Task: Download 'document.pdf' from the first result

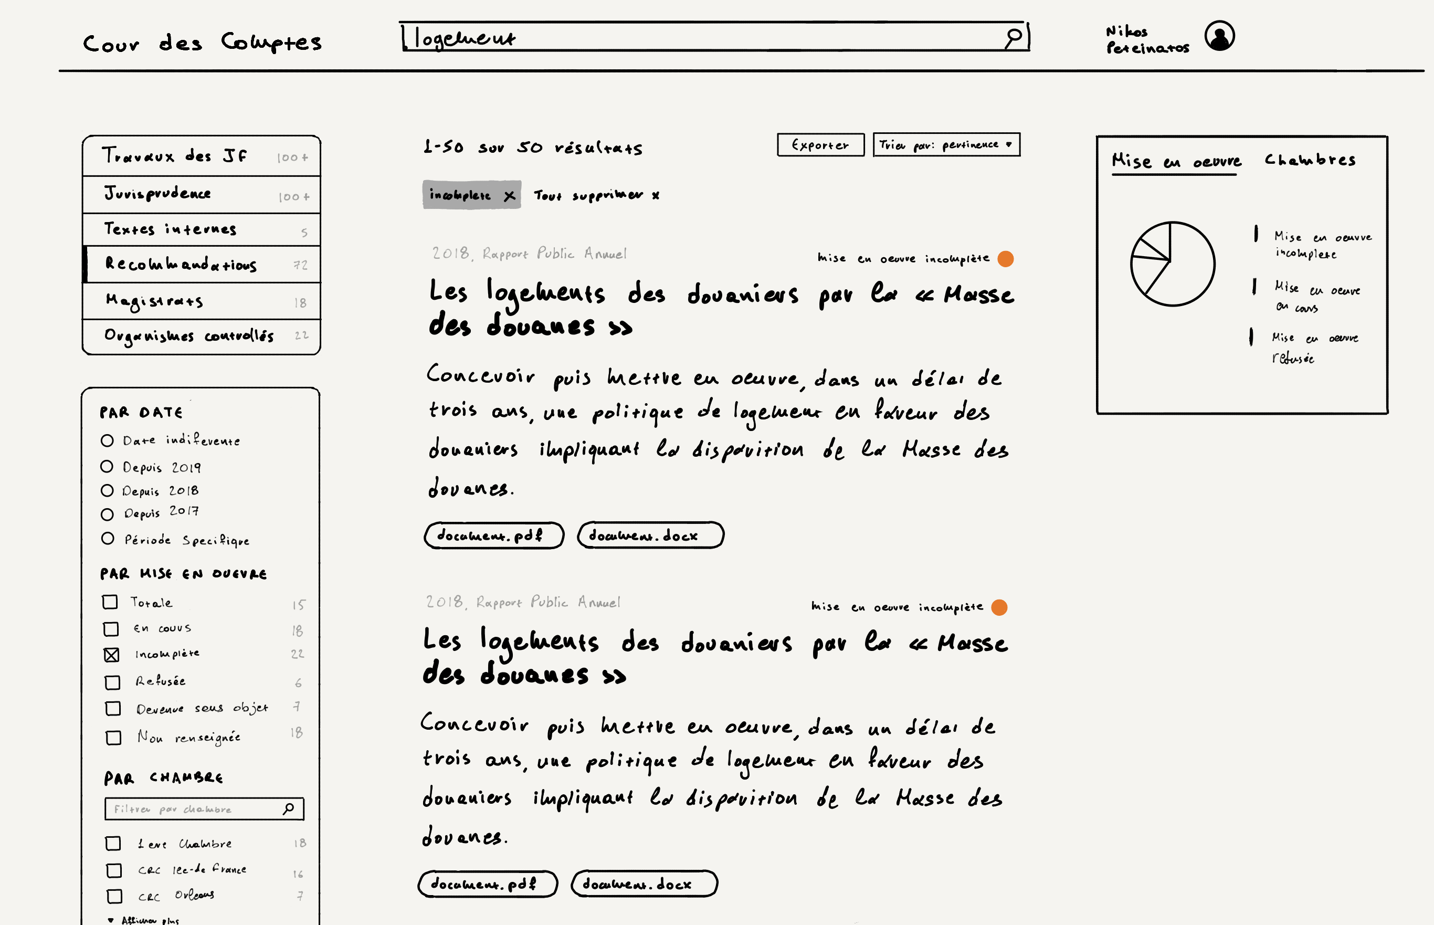Action: click(493, 534)
